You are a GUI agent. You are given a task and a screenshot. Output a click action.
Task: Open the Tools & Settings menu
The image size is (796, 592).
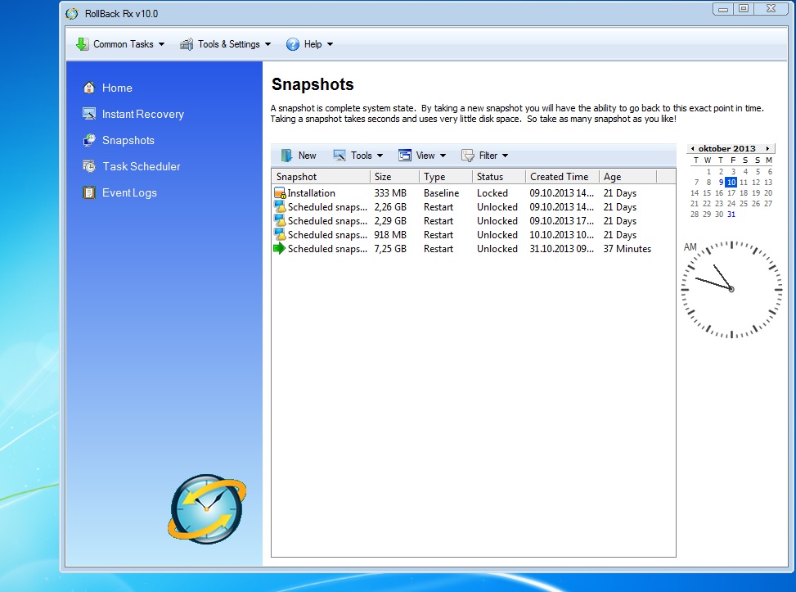(226, 44)
